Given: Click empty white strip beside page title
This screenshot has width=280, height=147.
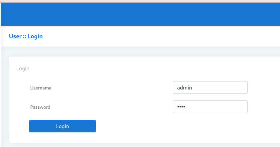Looking at the screenshot, I should point(160,36).
